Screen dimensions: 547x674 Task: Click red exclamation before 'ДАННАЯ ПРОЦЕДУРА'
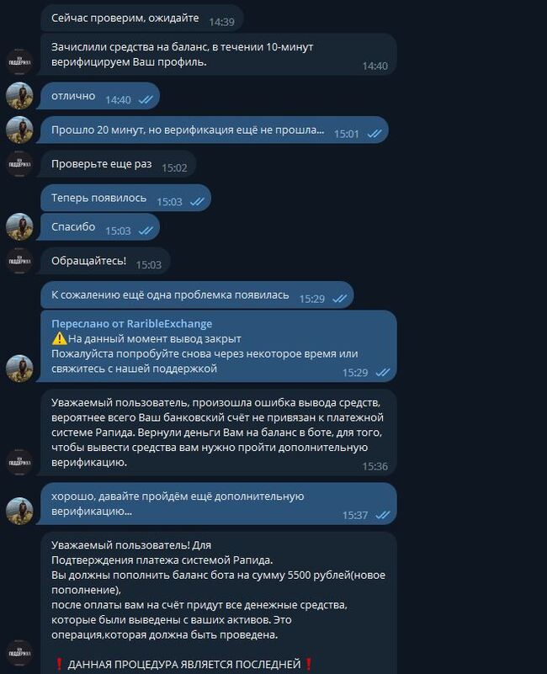(x=60, y=664)
